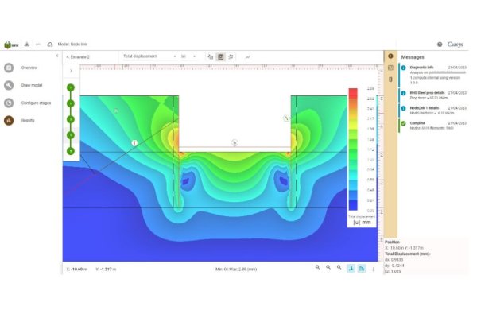Viewport: 477px width, 318px height.
Task: Click the first magnifier zoom icon
Action: coord(317,267)
